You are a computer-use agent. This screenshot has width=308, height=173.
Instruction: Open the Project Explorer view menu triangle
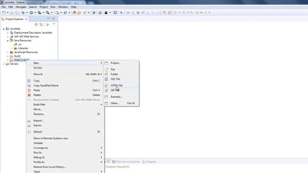pos(54,25)
